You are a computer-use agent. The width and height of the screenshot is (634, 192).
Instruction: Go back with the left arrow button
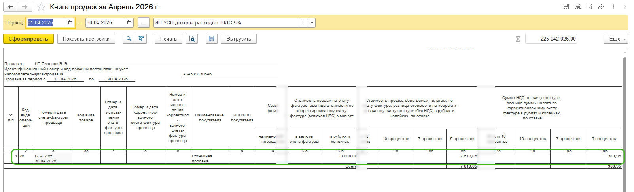pos(11,7)
